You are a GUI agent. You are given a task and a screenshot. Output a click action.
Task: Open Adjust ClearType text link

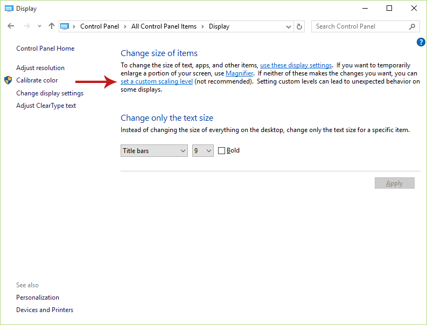(x=46, y=106)
